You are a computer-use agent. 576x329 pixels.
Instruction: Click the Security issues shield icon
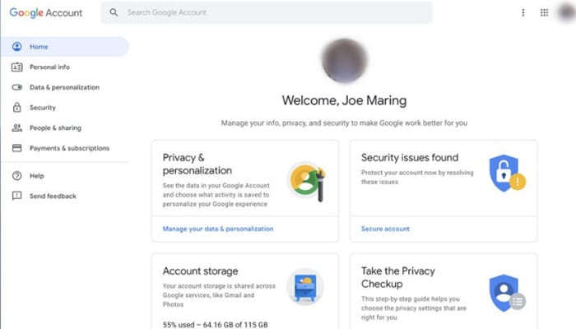[507, 174]
